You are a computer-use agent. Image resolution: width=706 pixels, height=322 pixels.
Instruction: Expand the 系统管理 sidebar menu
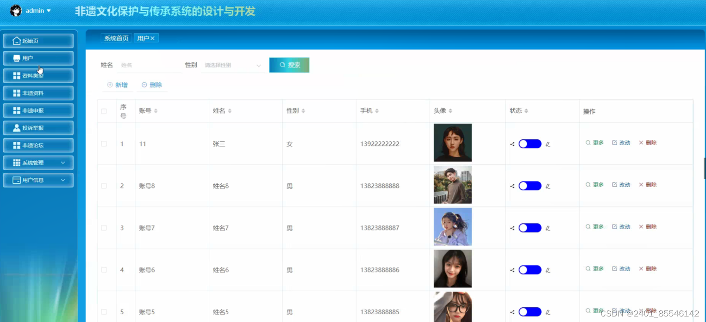tap(38, 163)
